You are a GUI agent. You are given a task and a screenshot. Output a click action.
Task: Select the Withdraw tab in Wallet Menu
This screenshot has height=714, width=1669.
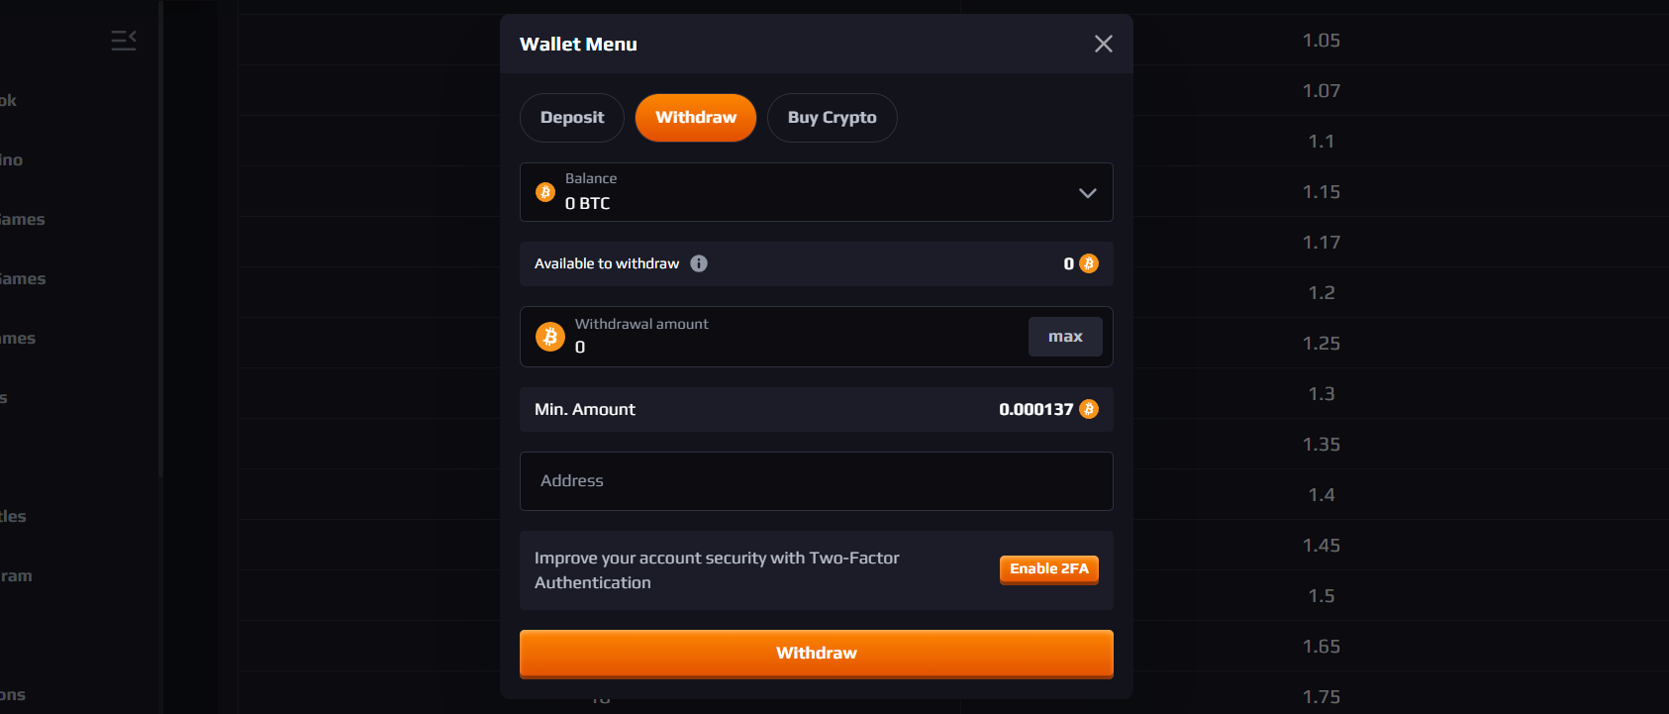(x=695, y=117)
